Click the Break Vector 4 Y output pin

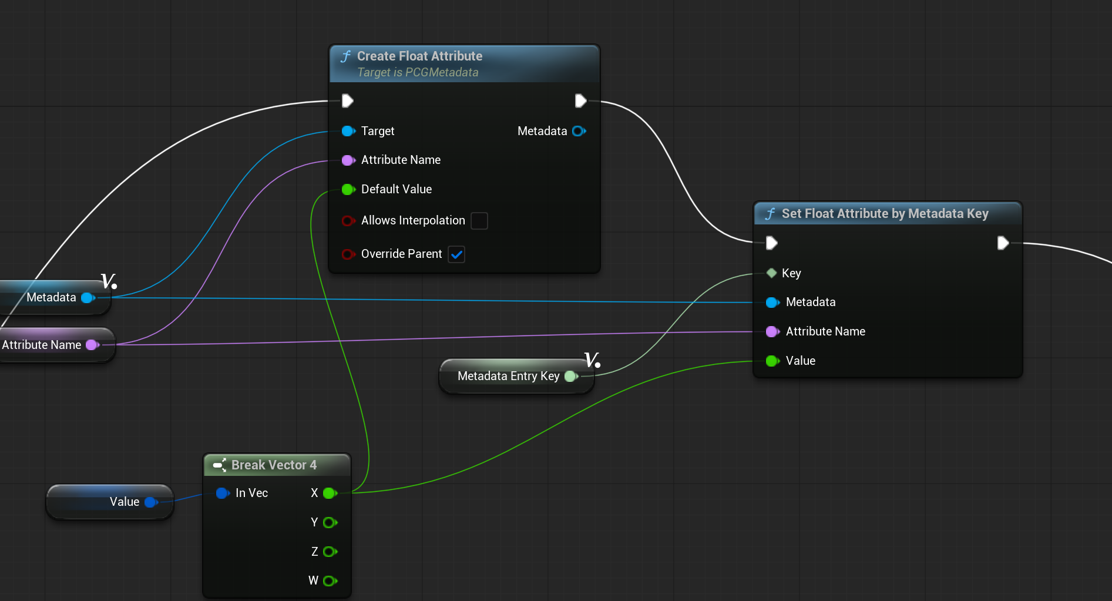(x=330, y=522)
